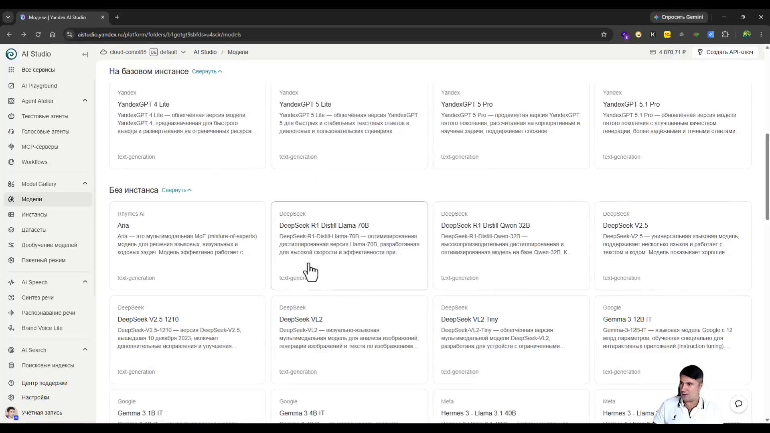The height and width of the screenshot is (433, 770).
Task: Click the Синтез речи icon
Action: 11,297
